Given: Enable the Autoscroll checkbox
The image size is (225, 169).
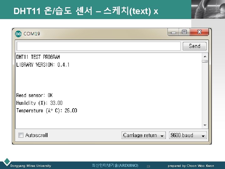Looking at the screenshot, I should 21,135.
